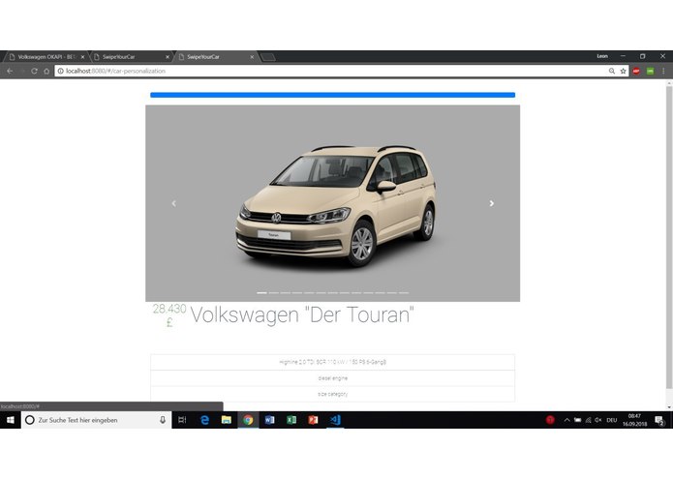Click the red round system tray icon
This screenshot has height=478, width=673.
(550, 420)
